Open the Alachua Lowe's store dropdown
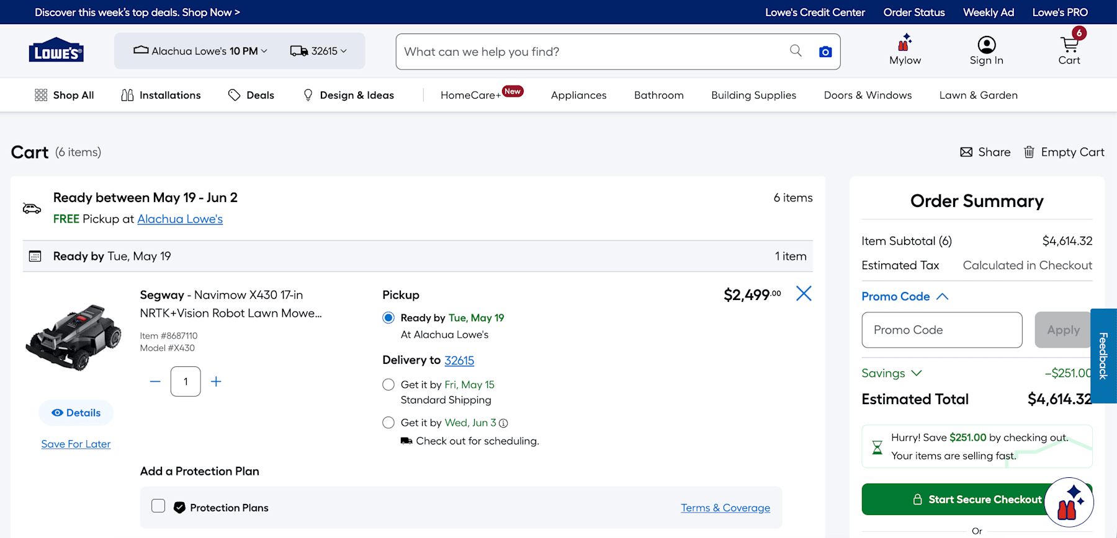The width and height of the screenshot is (1117, 538). pos(200,51)
